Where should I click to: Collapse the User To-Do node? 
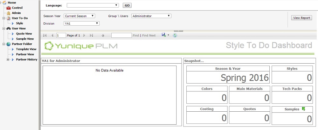(x=3, y=18)
